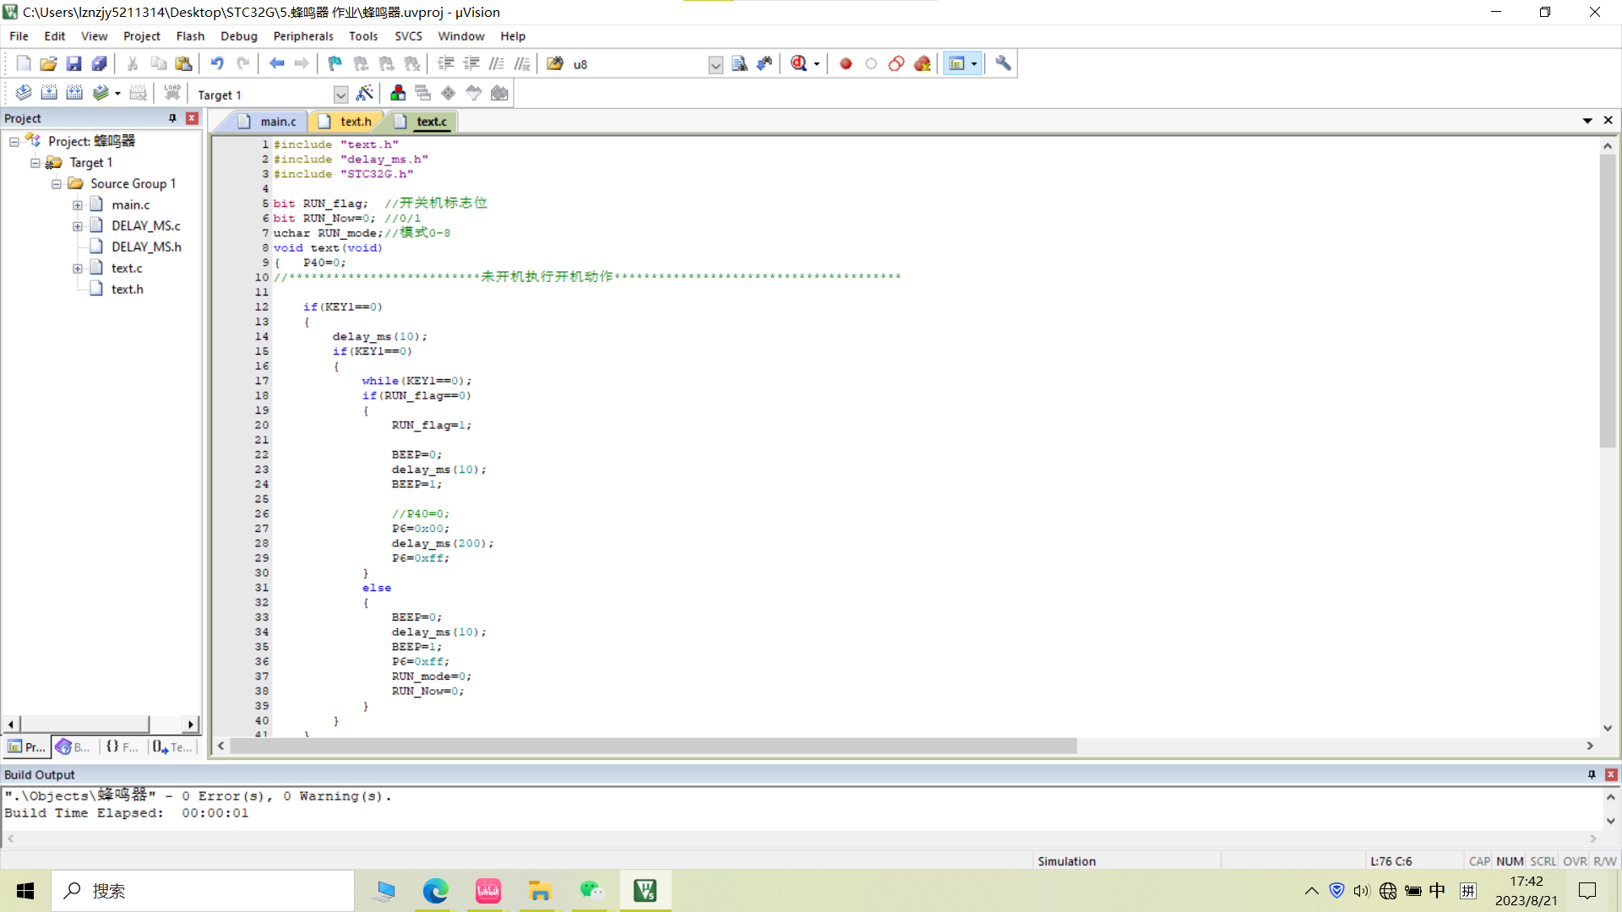Click the Save All icon
The width and height of the screenshot is (1622, 912).
pyautogui.click(x=99, y=63)
